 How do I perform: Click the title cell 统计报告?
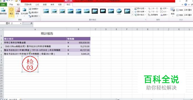click(x=47, y=34)
